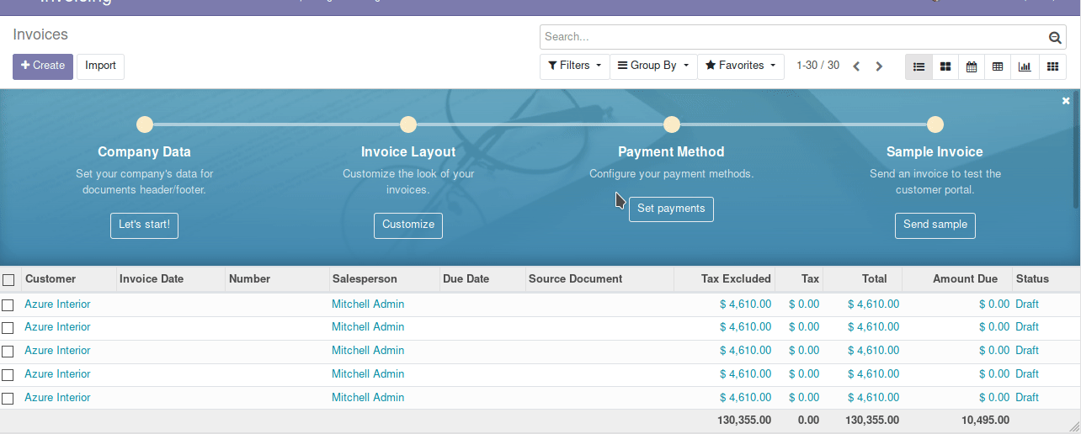1081x434 pixels.
Task: Sort by the Amount Due column header
Action: (965, 279)
